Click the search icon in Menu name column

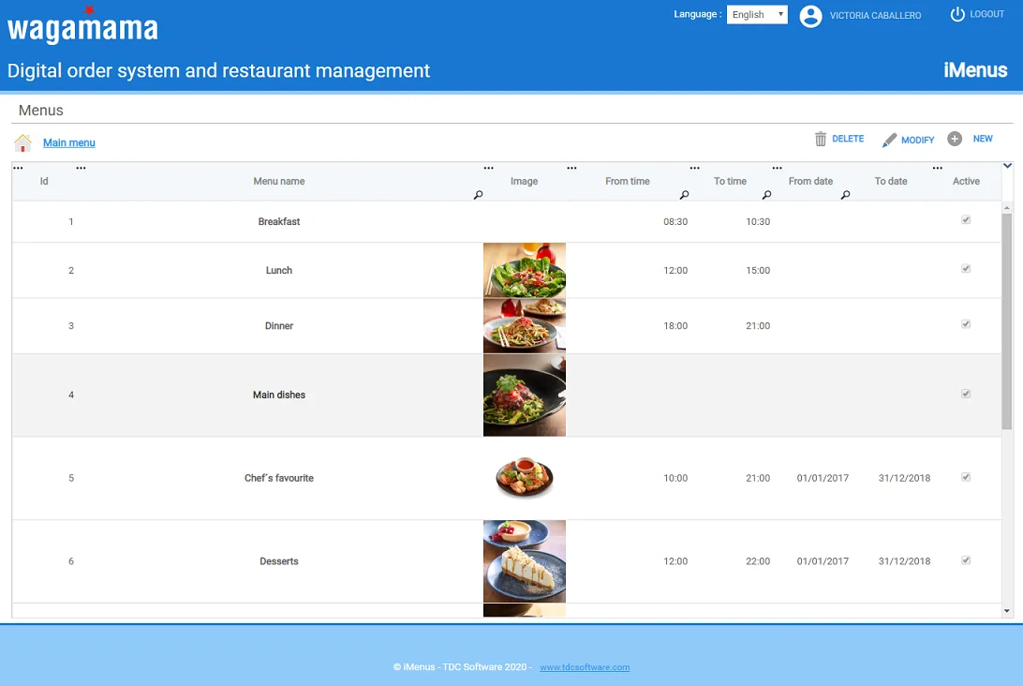[x=478, y=195]
